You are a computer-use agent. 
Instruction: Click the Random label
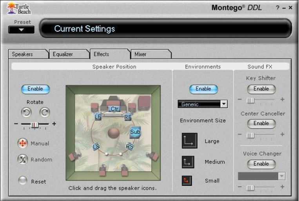(42, 160)
